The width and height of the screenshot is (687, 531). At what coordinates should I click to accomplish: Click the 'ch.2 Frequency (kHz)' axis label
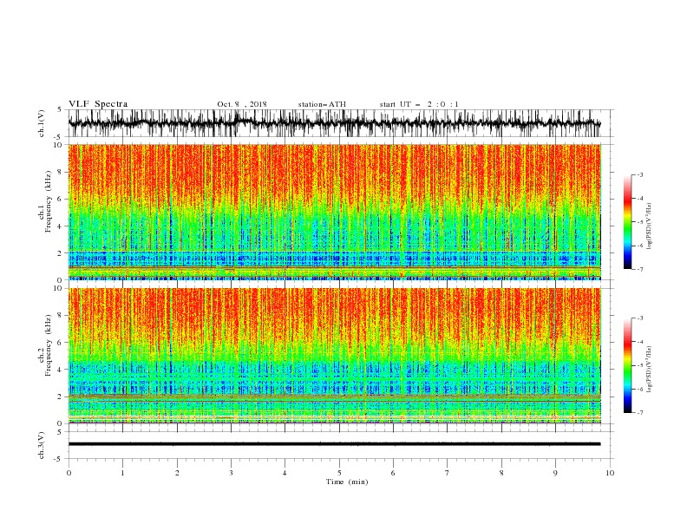[x=46, y=345]
